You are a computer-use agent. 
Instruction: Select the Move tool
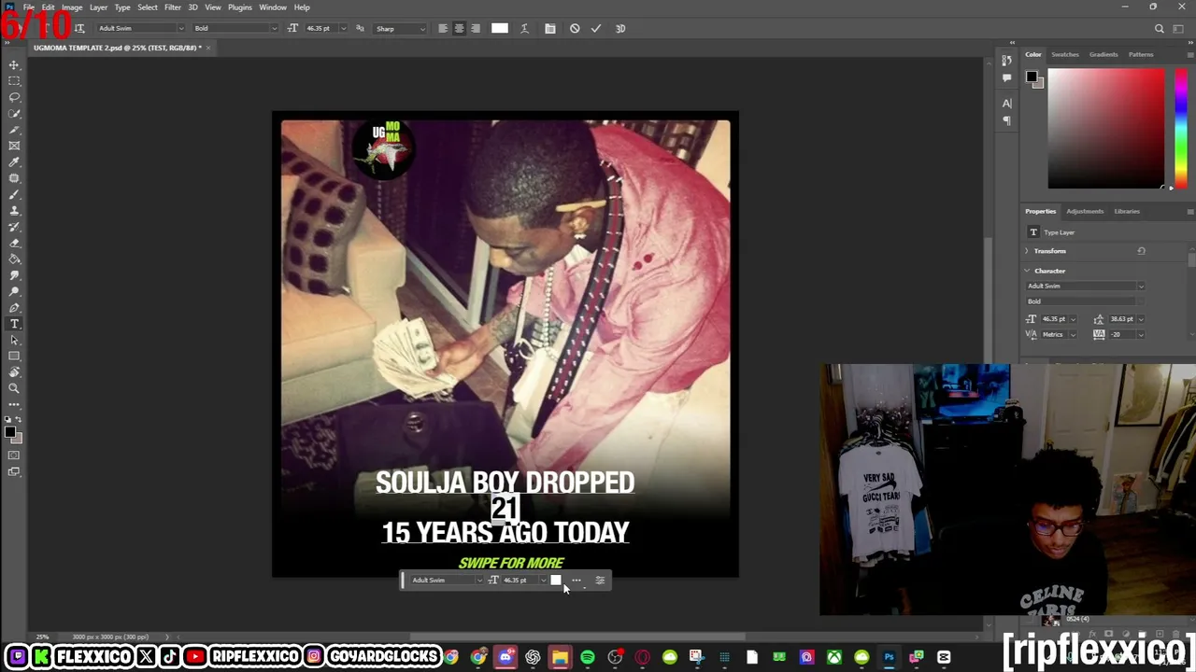pyautogui.click(x=14, y=64)
